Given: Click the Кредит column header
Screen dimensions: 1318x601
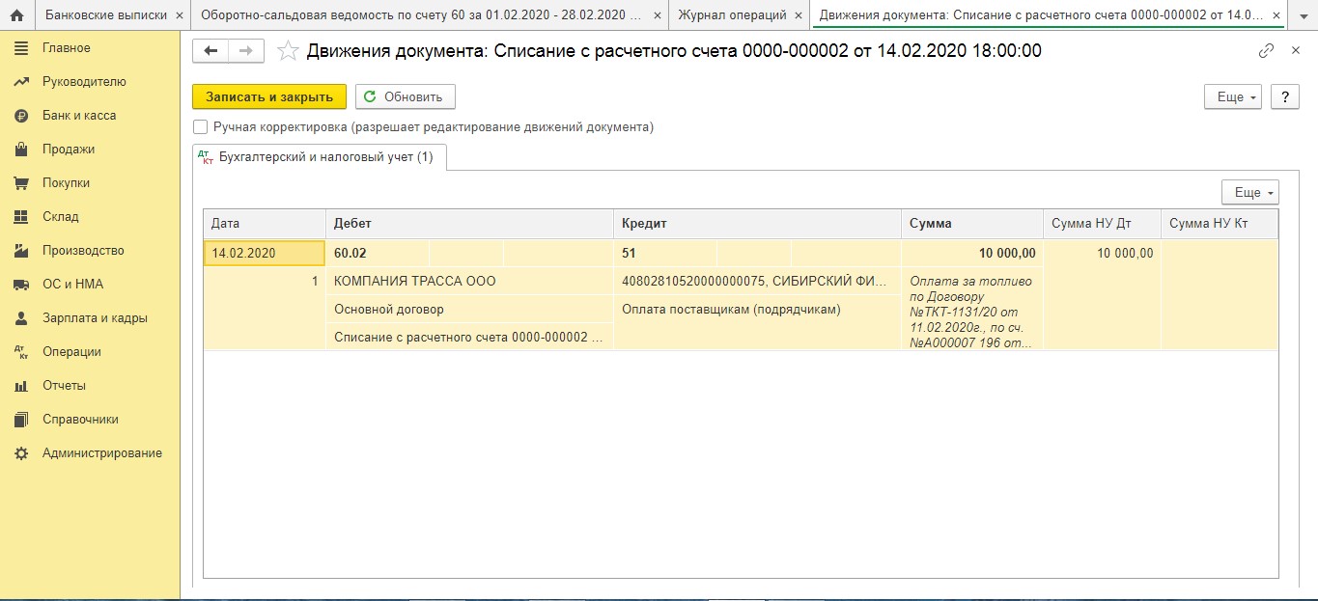Looking at the screenshot, I should 757,224.
